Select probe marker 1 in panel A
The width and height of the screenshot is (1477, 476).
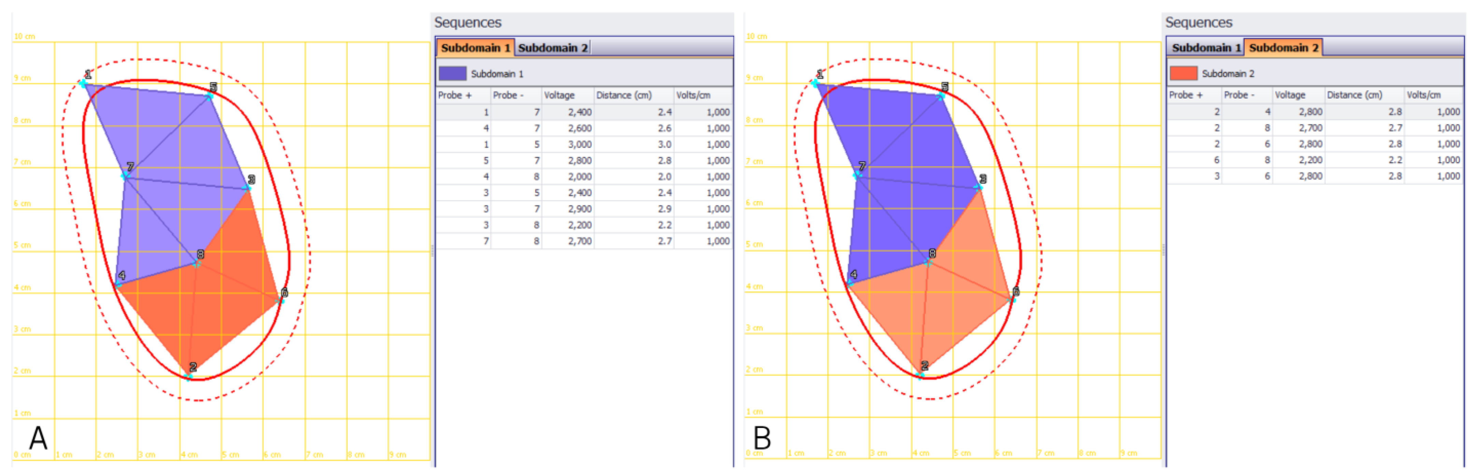coord(83,84)
